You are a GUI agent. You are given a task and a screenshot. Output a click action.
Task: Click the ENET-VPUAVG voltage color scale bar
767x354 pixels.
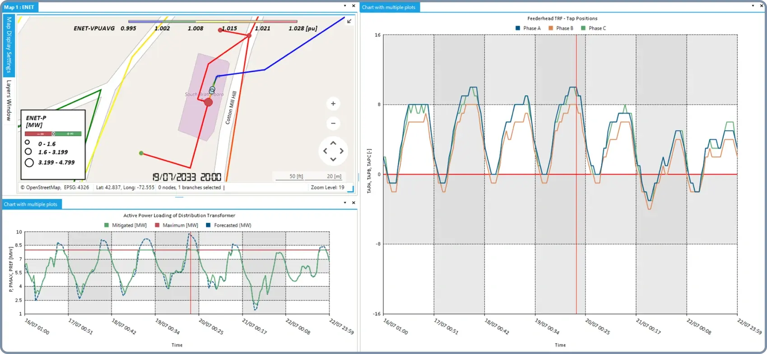[213, 21]
